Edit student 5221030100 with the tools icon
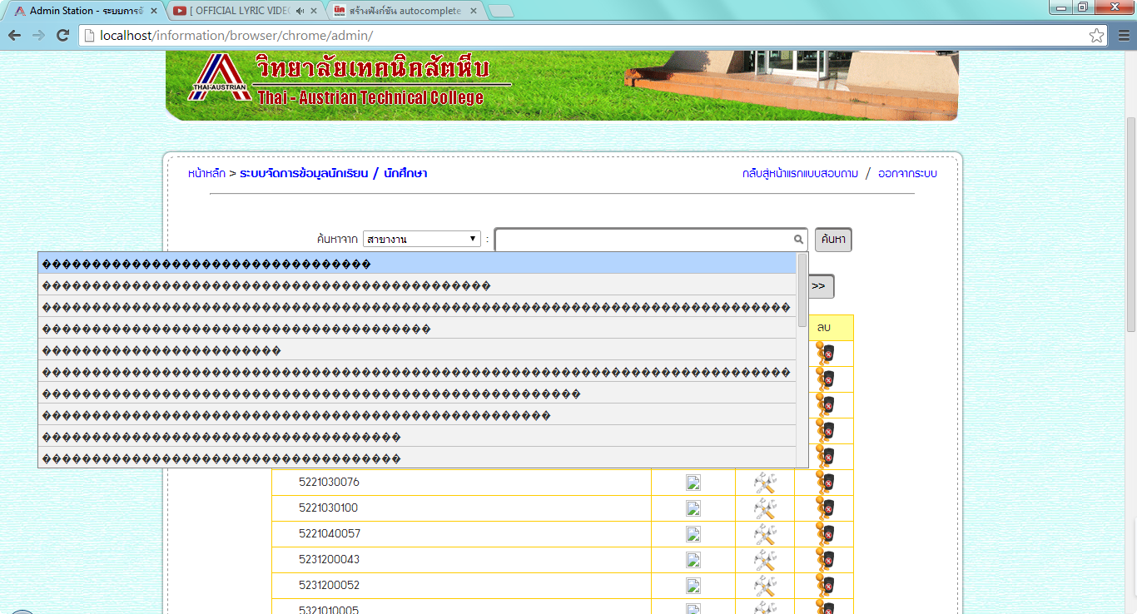1137x614 pixels. [x=764, y=508]
